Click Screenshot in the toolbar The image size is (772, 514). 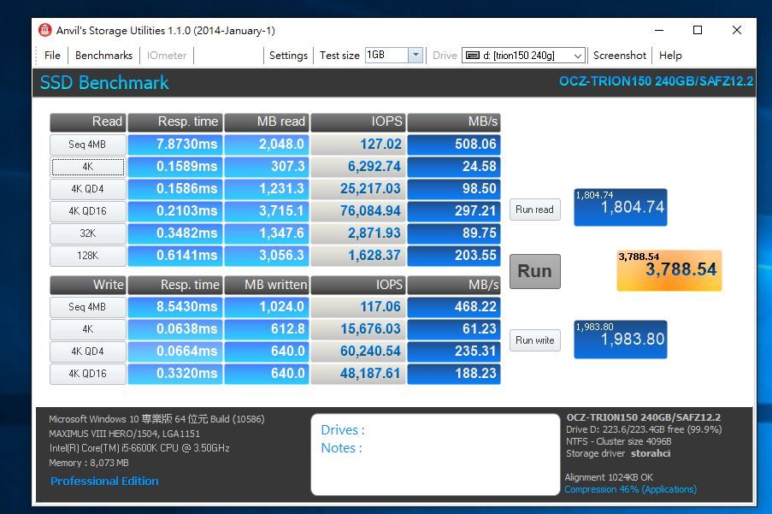tap(619, 56)
